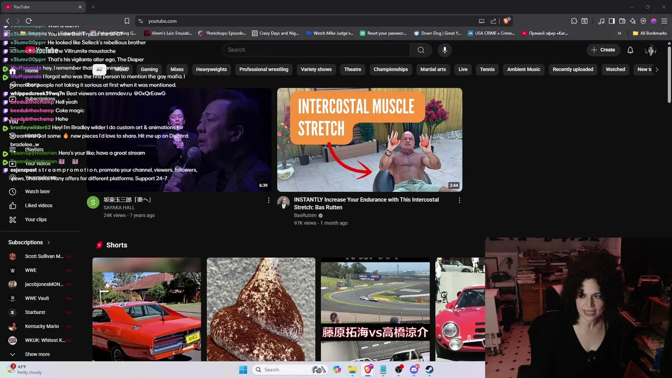Open the browser extensions puzzle icon
The width and height of the screenshot is (672, 378).
[x=574, y=21]
